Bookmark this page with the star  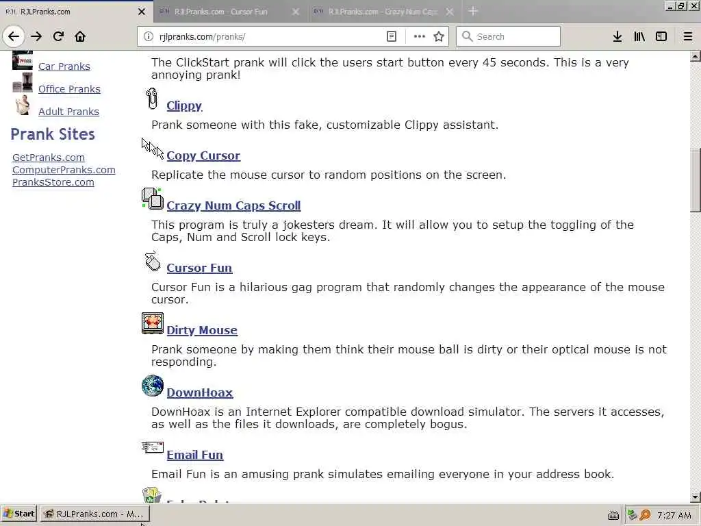click(x=439, y=36)
